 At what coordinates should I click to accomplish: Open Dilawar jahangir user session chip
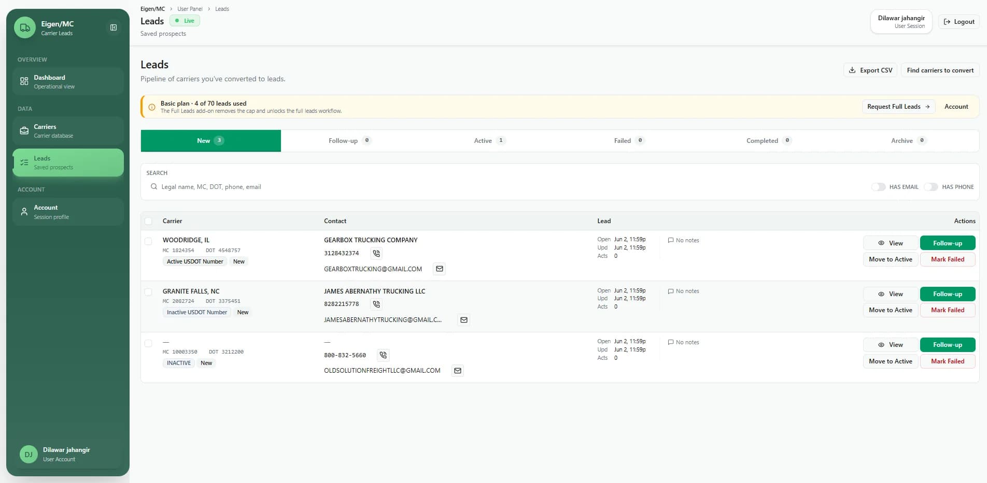tap(901, 22)
